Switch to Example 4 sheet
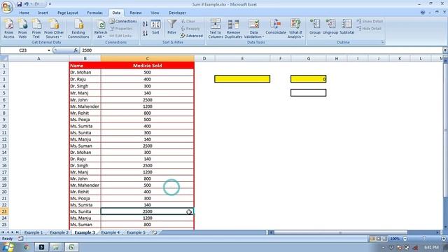Screen dimensions: 448x252 point(111,232)
